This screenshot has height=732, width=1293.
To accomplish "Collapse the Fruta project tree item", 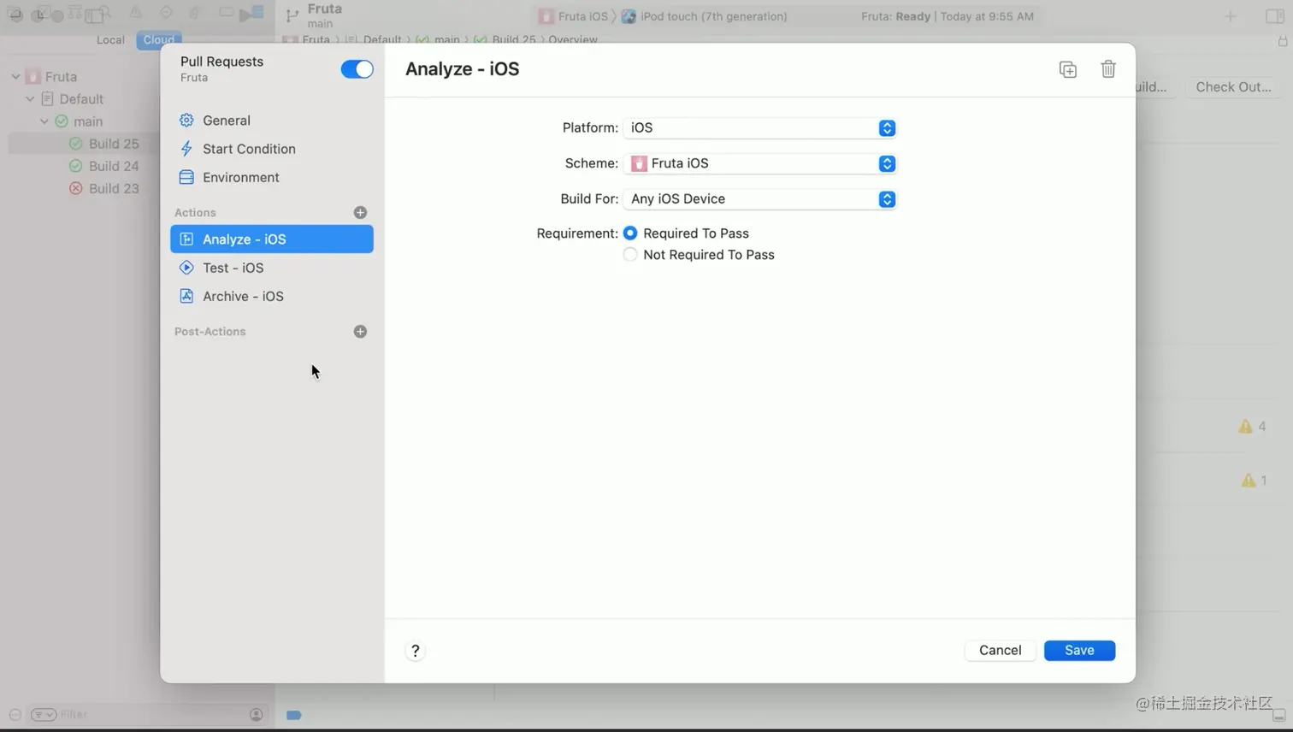I will pos(16,76).
